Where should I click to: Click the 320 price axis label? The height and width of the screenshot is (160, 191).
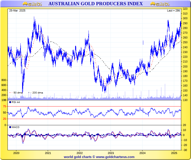185,9
